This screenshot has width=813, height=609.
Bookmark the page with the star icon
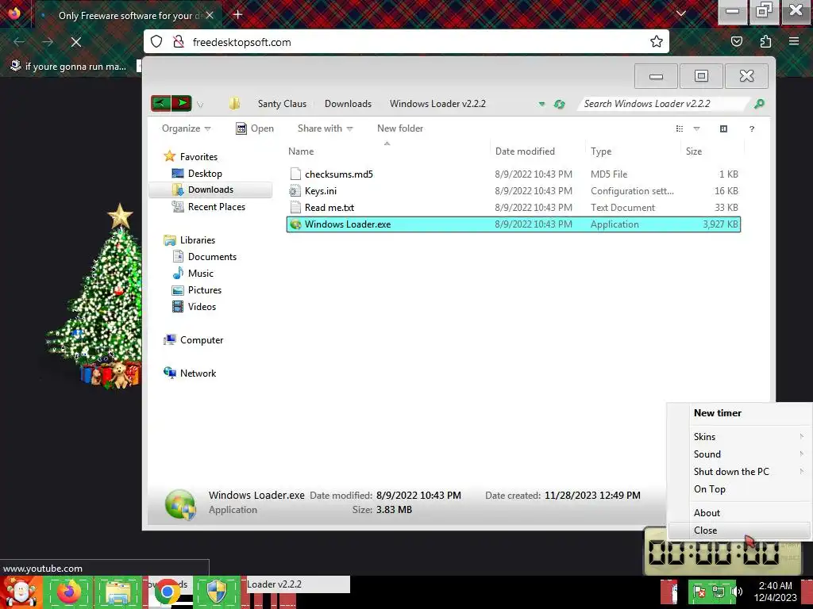pos(657,41)
